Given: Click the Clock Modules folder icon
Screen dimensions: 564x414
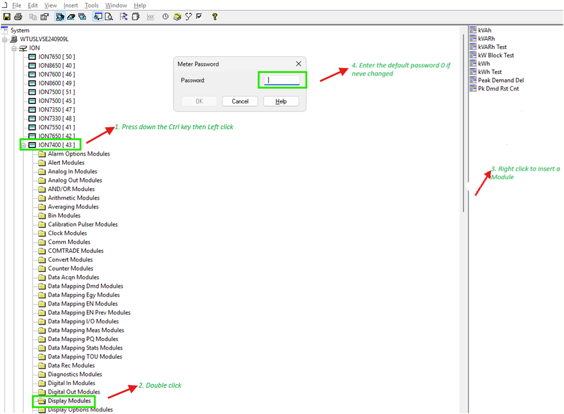Looking at the screenshot, I should [42, 233].
